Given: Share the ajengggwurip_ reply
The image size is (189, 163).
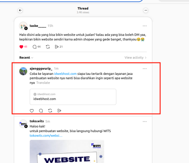Looking at the screenshot, I should point(59,111).
